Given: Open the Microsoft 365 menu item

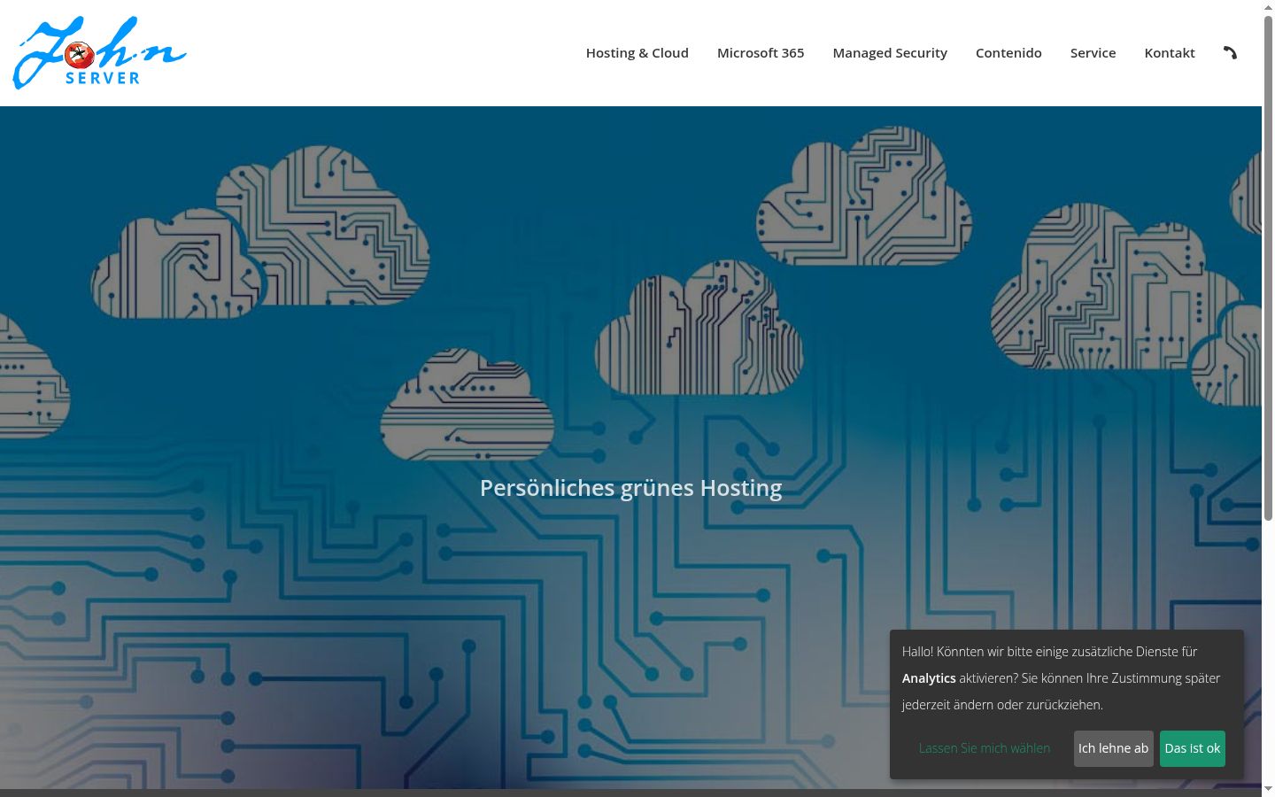Looking at the screenshot, I should (x=761, y=53).
